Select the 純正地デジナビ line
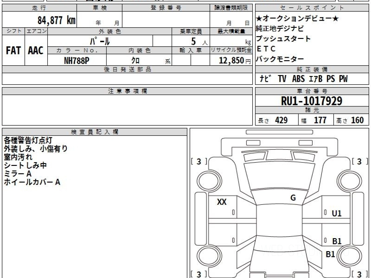The width and height of the screenshot is (371, 278). click(x=280, y=29)
